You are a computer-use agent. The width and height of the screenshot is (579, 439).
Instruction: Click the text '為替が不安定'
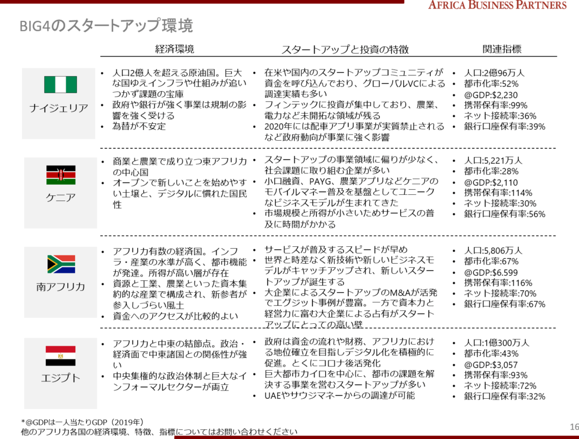139,127
